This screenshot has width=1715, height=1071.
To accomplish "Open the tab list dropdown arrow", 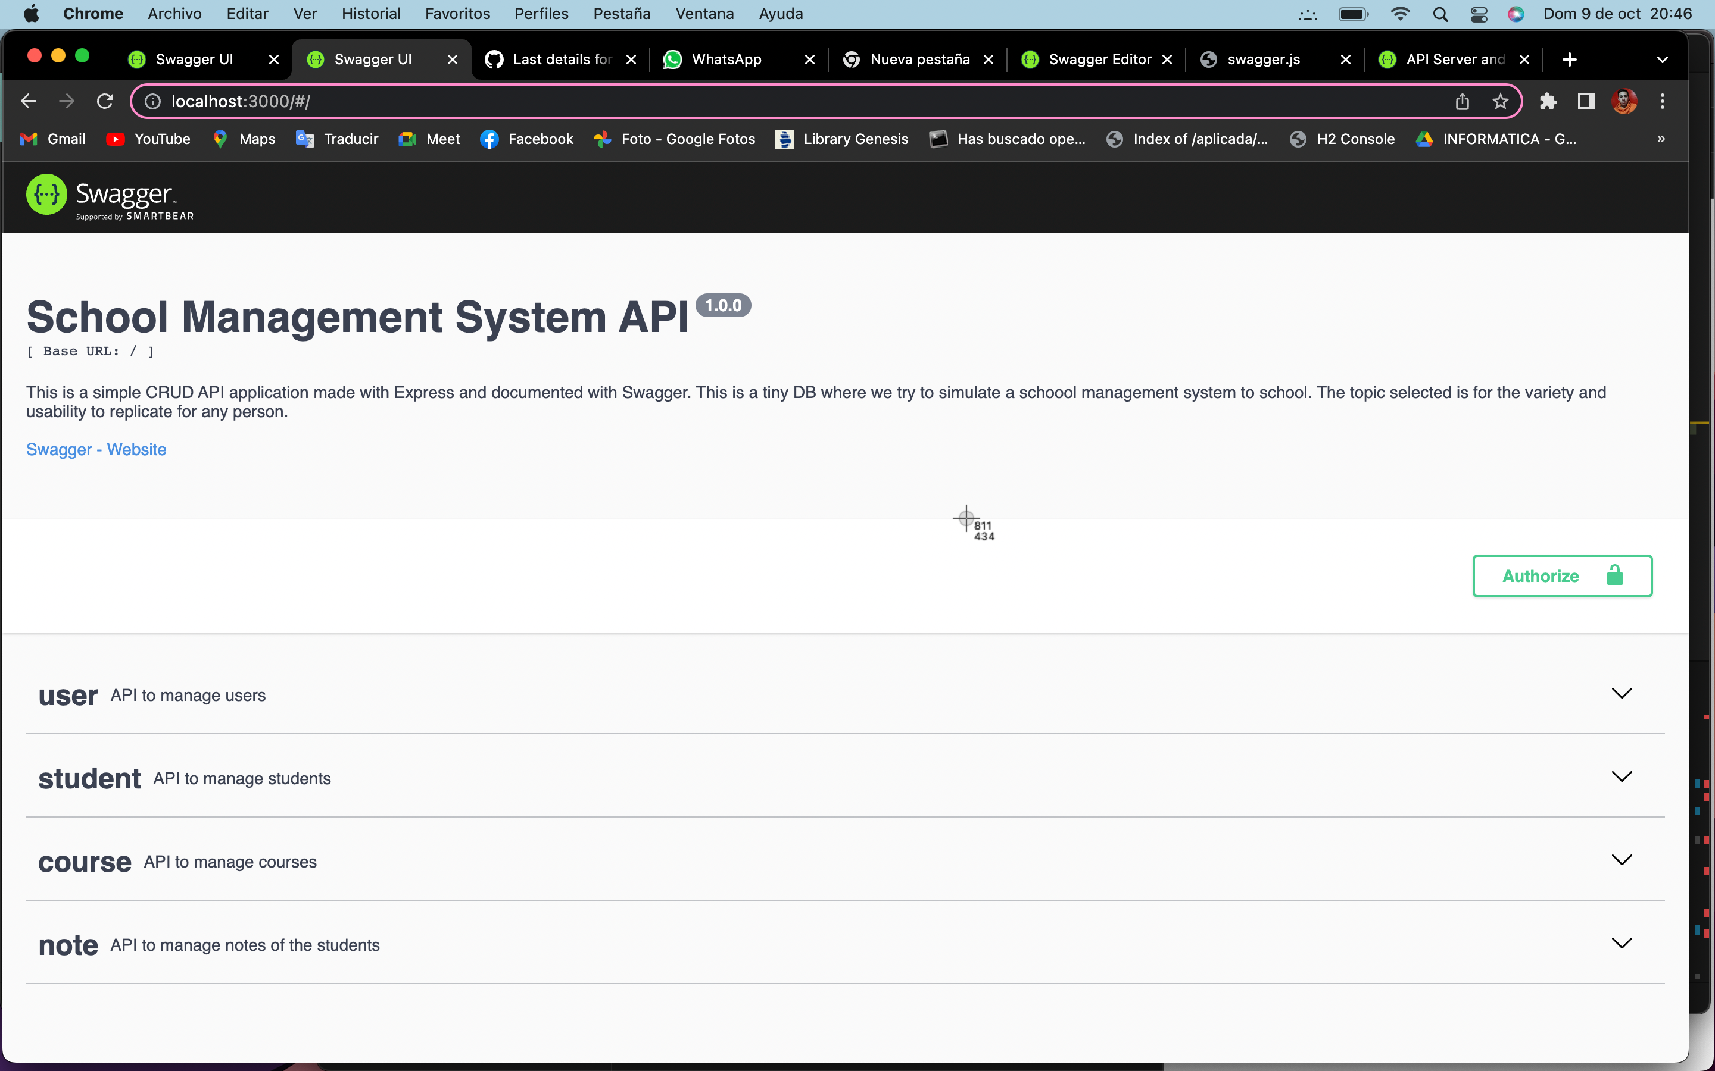I will [1663, 59].
